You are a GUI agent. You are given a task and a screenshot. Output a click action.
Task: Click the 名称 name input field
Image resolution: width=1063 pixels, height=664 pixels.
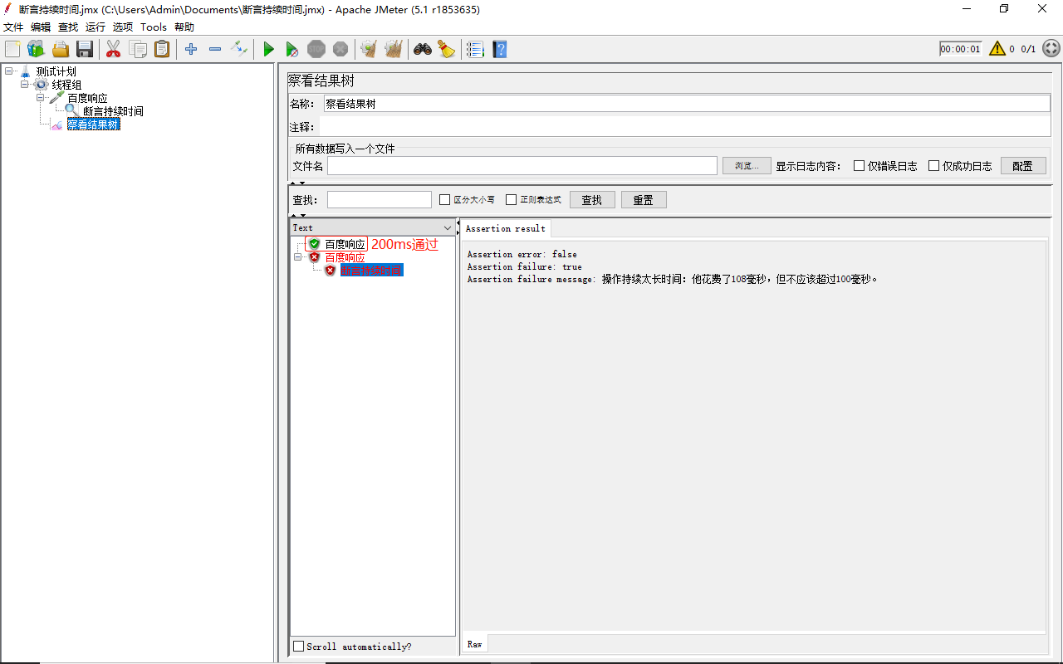(687, 104)
